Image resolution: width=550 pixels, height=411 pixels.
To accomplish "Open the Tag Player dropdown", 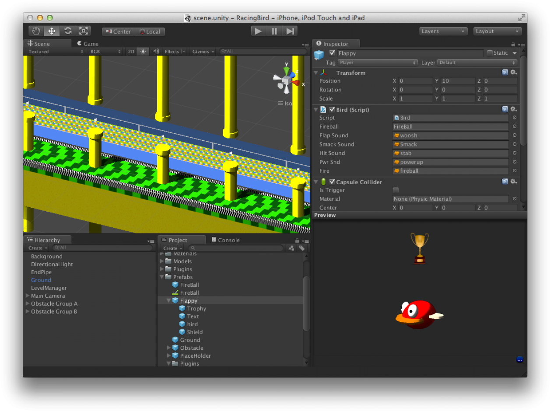I will coord(378,63).
